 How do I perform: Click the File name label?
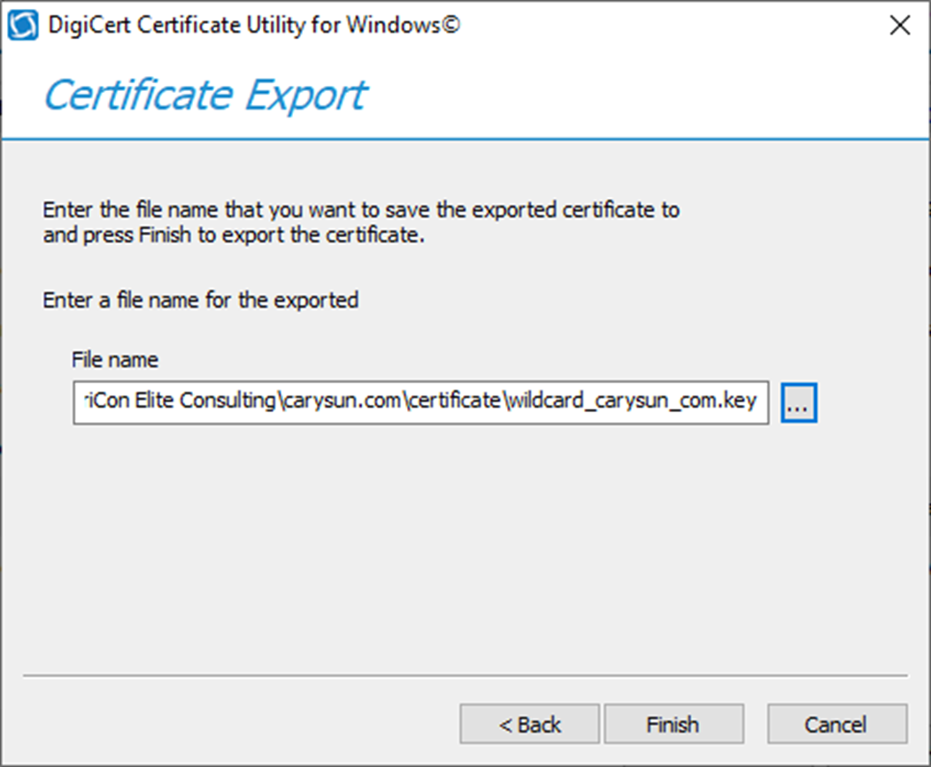[115, 360]
